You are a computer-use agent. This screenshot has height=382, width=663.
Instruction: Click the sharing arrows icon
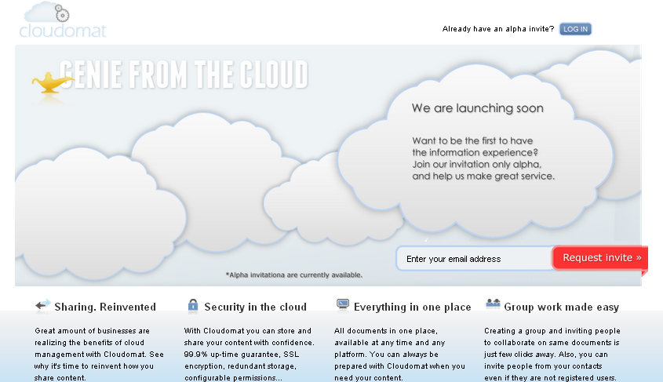point(42,305)
